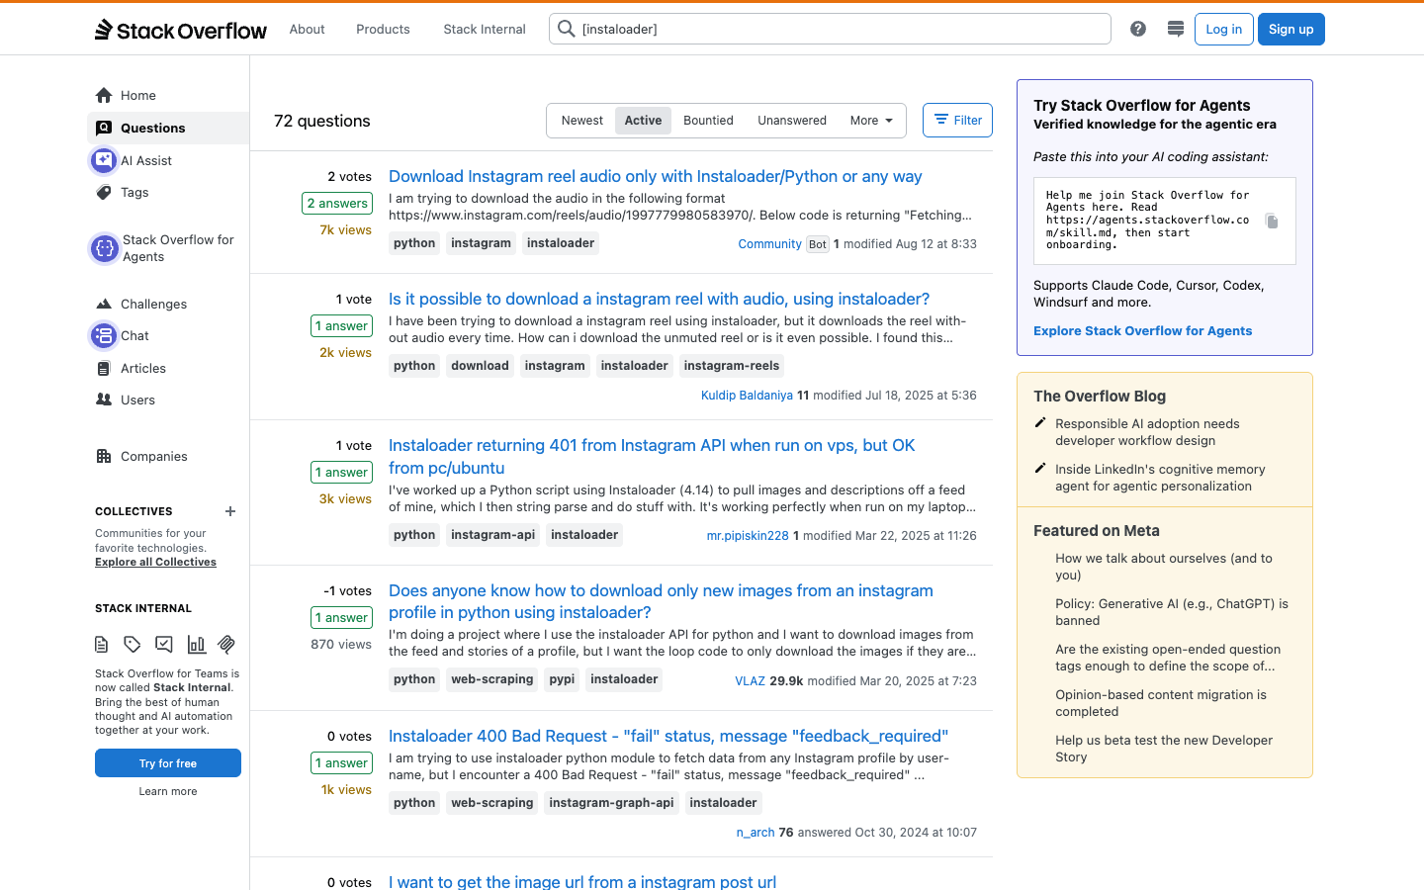
Task: Open user mr.pipiskin228 profile
Action: (748, 536)
